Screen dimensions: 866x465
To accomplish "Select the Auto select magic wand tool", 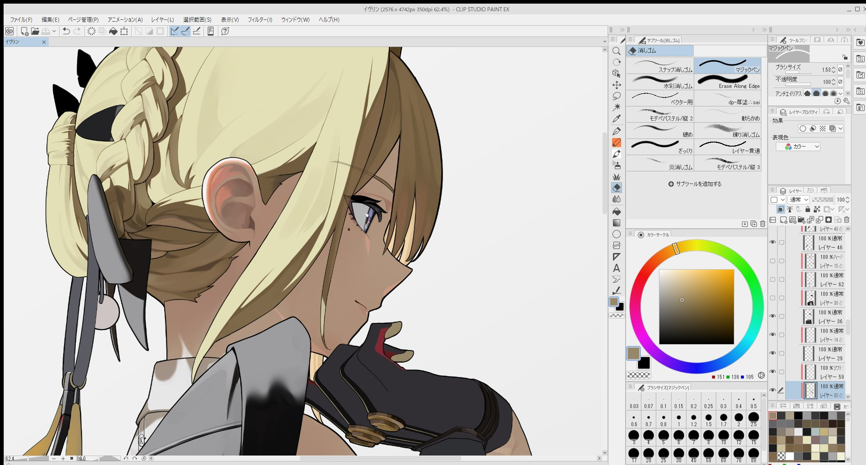I will pyautogui.click(x=617, y=107).
